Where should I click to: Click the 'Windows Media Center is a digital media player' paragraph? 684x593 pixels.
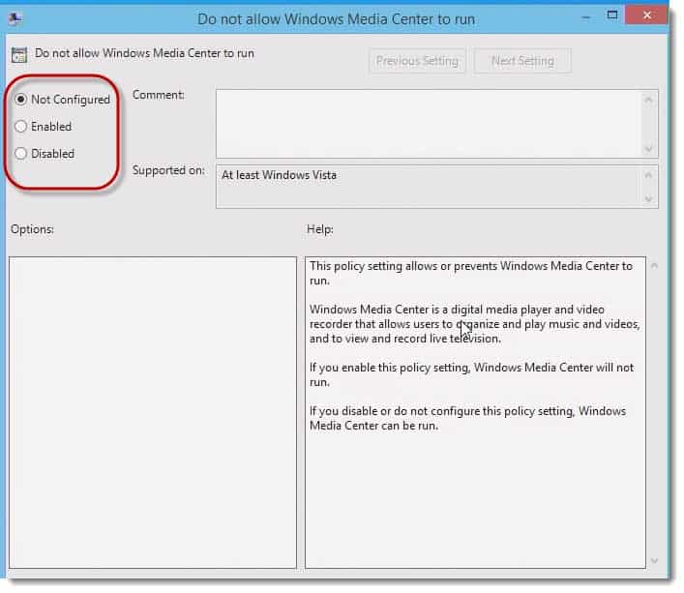[x=475, y=324]
